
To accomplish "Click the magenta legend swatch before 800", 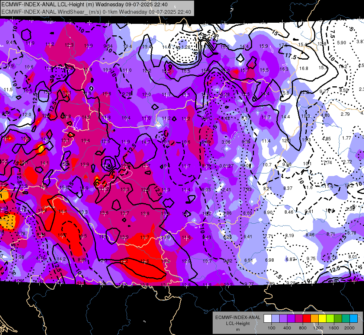I will coord(299,319).
